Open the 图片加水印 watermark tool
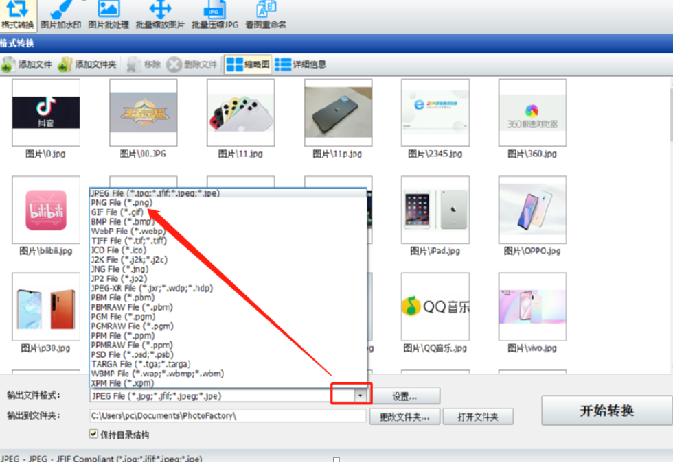Screen dimensions: 673x462 coord(61,14)
